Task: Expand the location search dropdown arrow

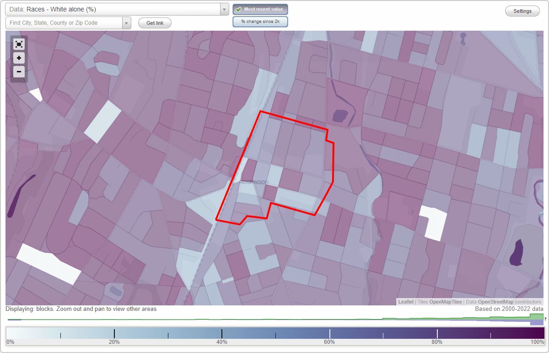Action: (127, 23)
